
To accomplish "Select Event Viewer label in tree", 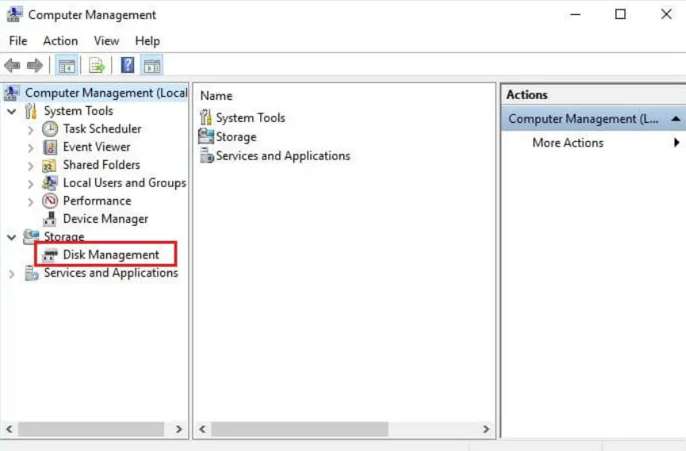I will (x=97, y=147).
